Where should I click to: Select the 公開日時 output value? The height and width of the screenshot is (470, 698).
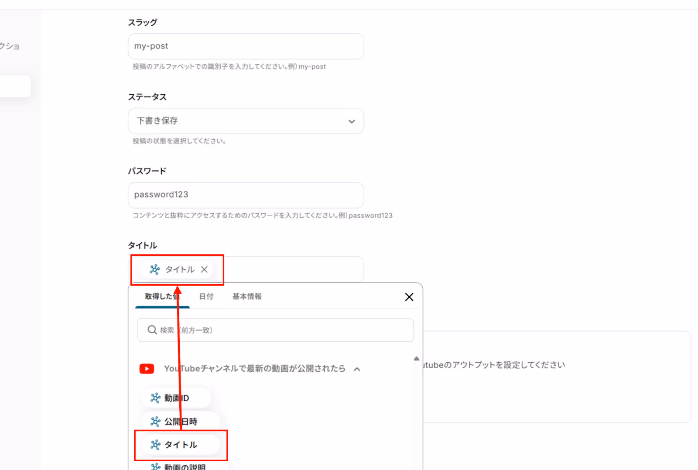tap(180, 421)
